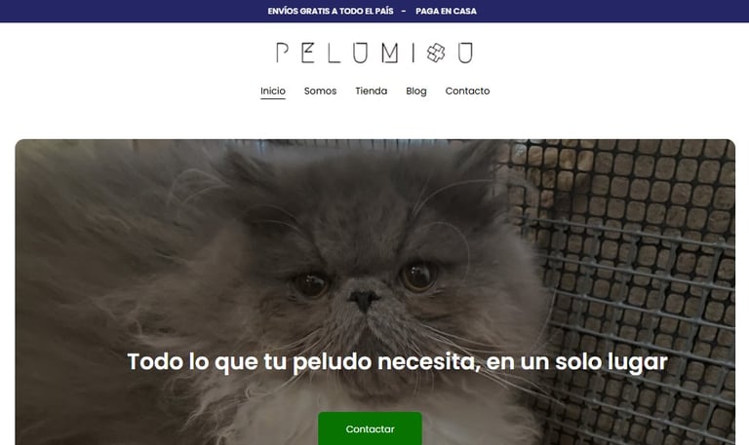
Task: Click the cat's left-side eye in photo
Action: click(x=311, y=284)
